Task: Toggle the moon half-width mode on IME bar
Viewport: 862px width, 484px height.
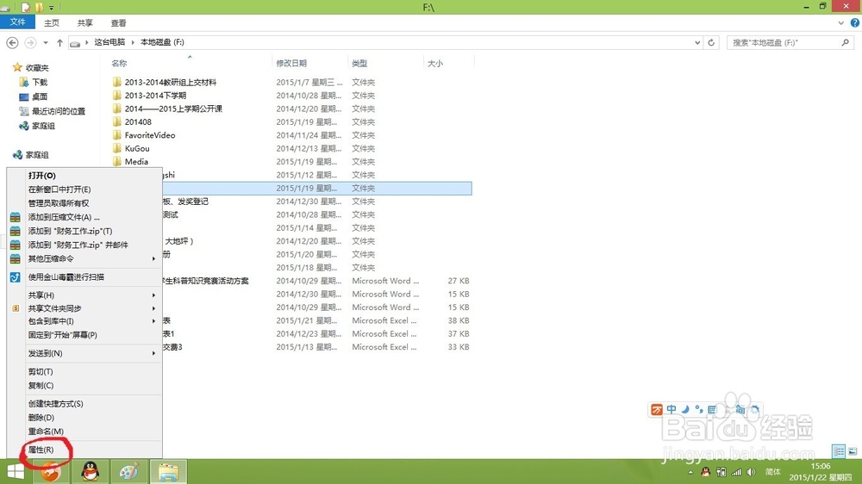Action: 685,410
